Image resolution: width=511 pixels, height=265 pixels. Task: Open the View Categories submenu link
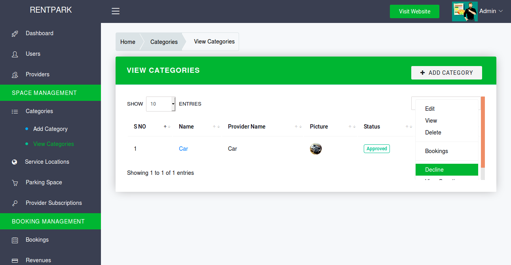[x=53, y=144]
